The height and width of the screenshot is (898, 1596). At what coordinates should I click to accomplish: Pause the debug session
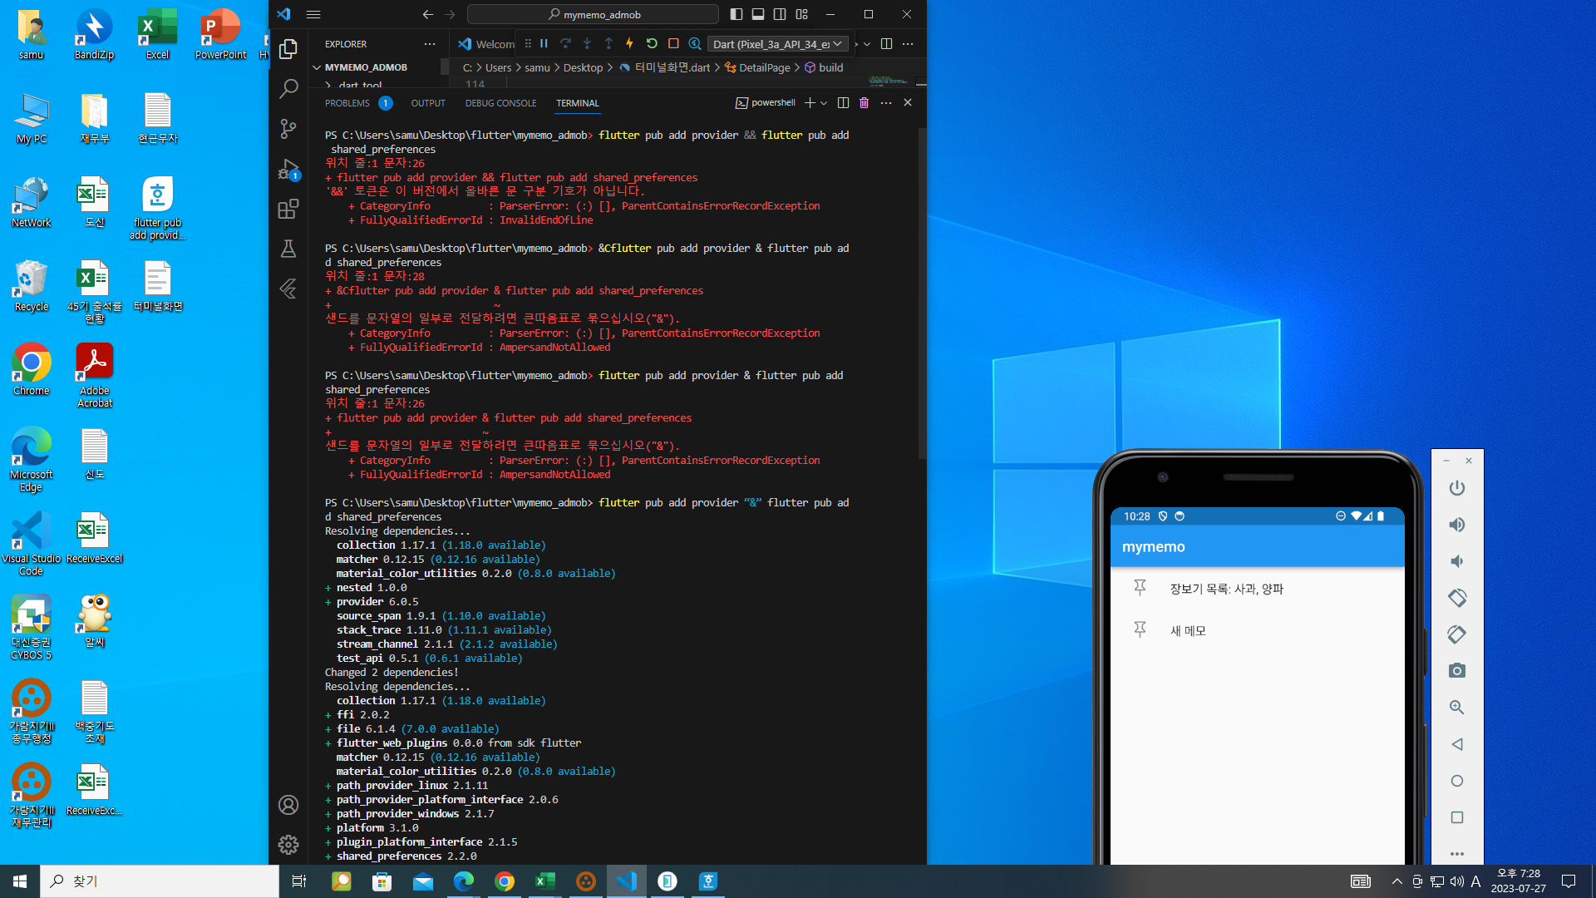coord(544,43)
